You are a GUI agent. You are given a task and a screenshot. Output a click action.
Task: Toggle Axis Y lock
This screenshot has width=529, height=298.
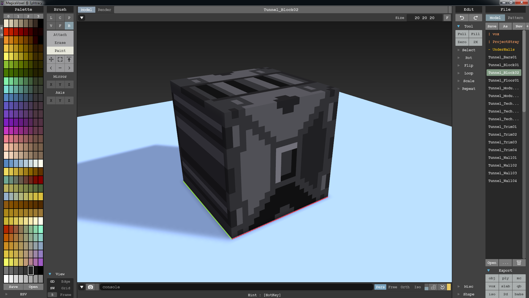[x=60, y=100]
